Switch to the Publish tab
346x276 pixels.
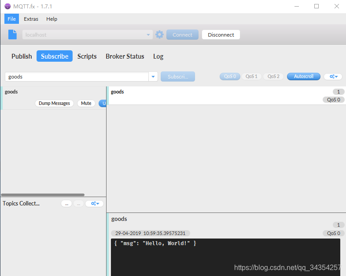(22, 56)
